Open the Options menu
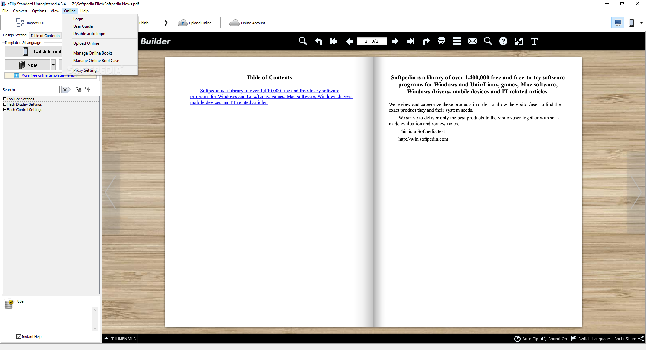This screenshot has height=350, width=646. [39, 11]
